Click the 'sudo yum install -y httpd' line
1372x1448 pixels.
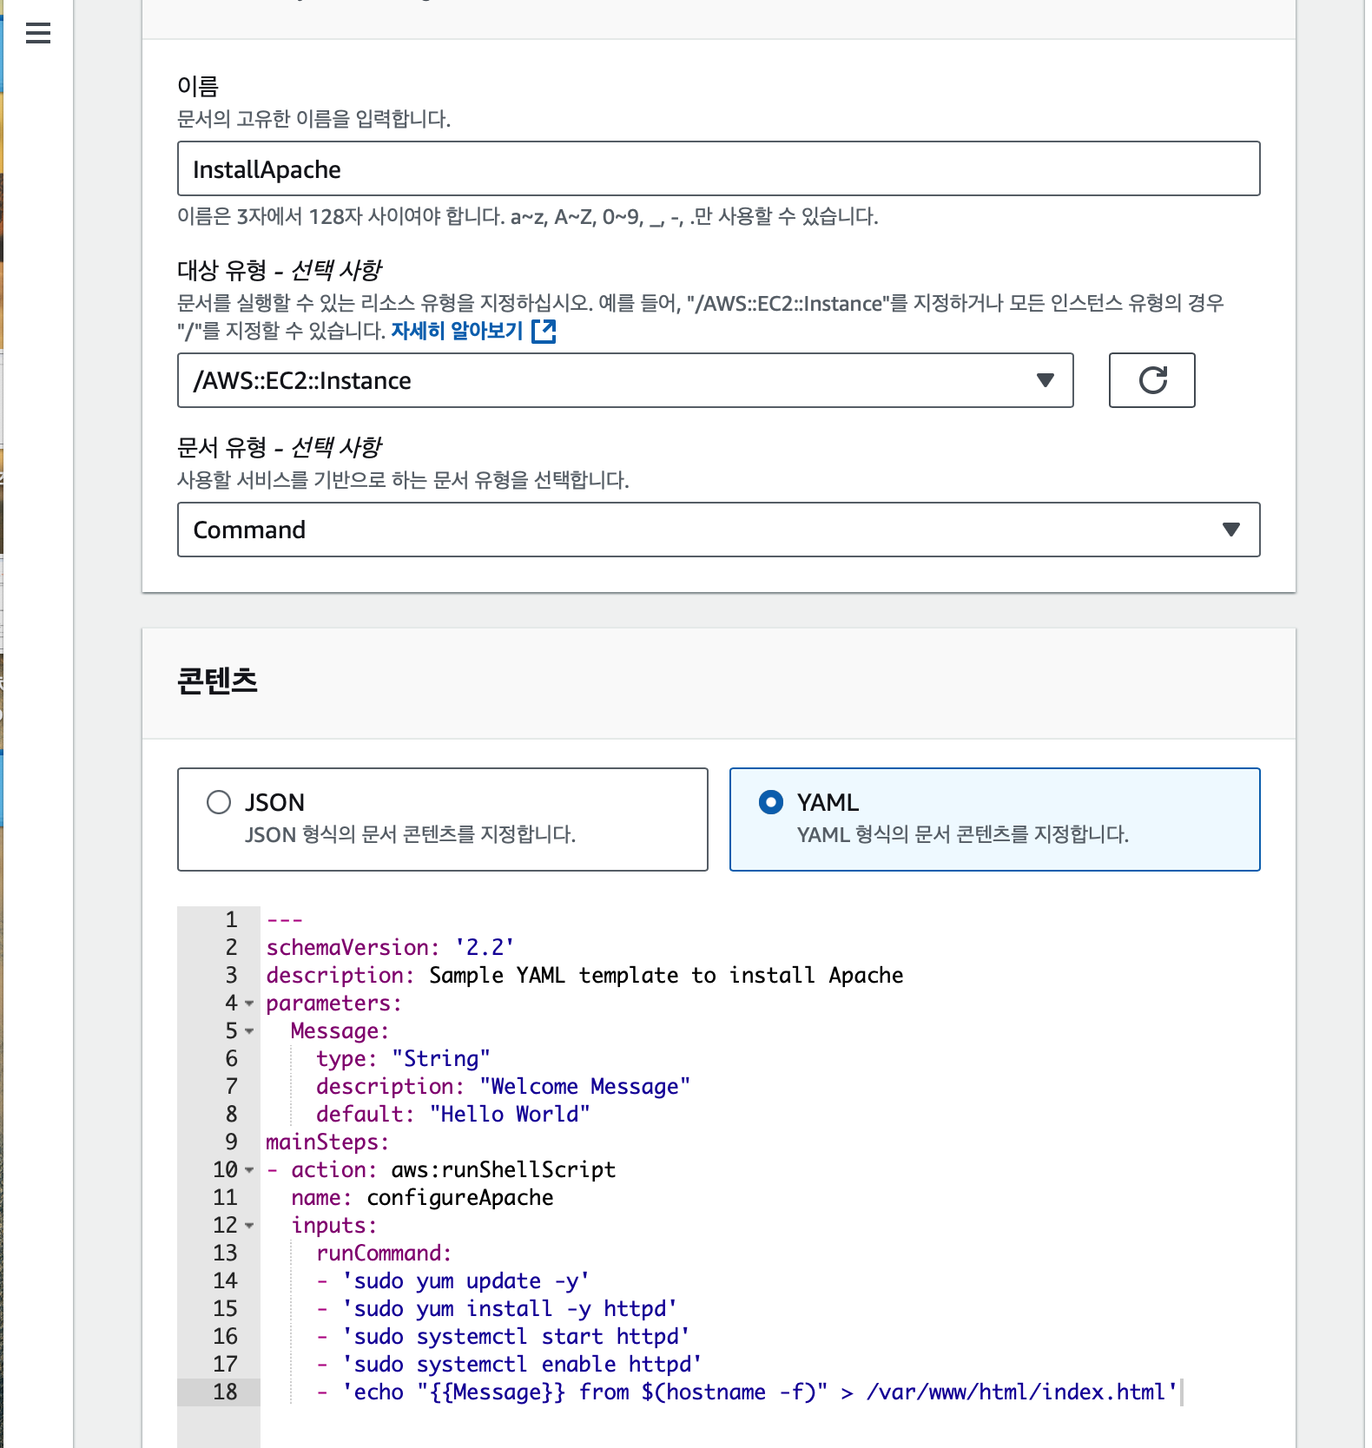(497, 1308)
